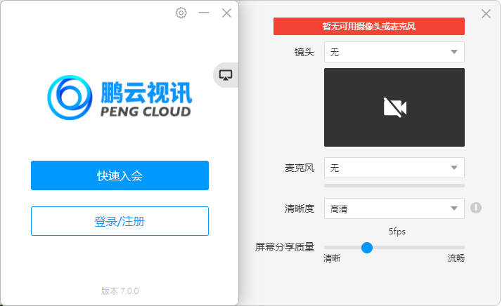Click the info icon beside 清晰度
Image resolution: width=502 pixels, height=306 pixels.
tap(476, 208)
